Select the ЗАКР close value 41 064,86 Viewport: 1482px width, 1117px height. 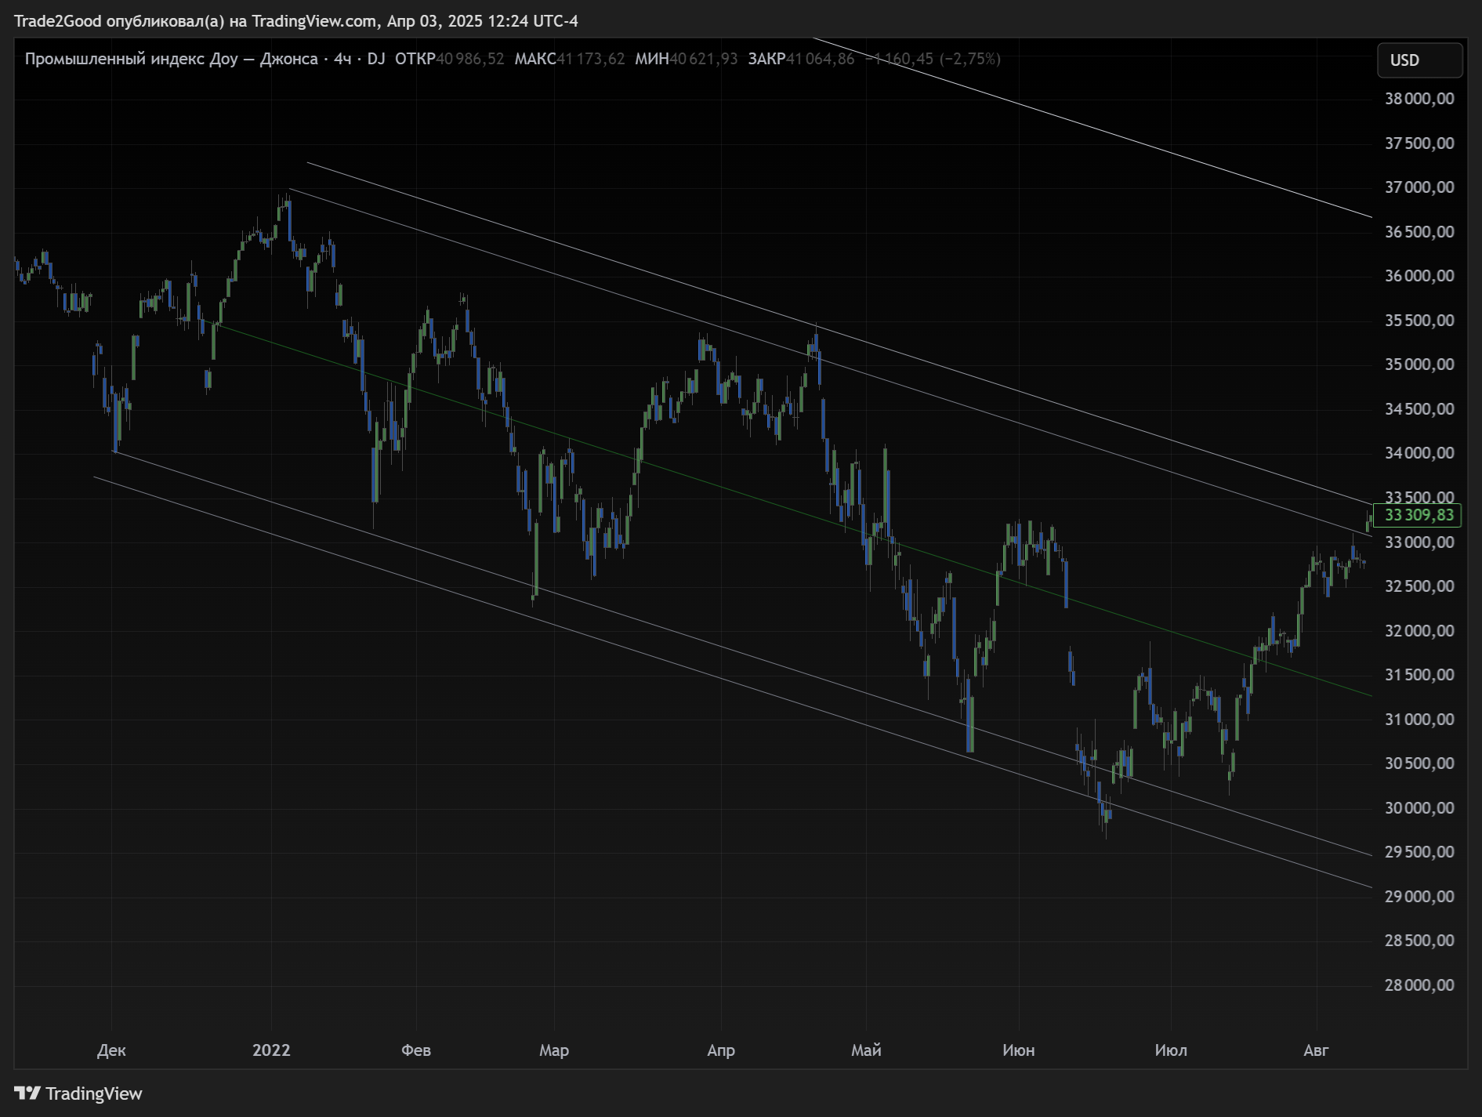click(820, 59)
